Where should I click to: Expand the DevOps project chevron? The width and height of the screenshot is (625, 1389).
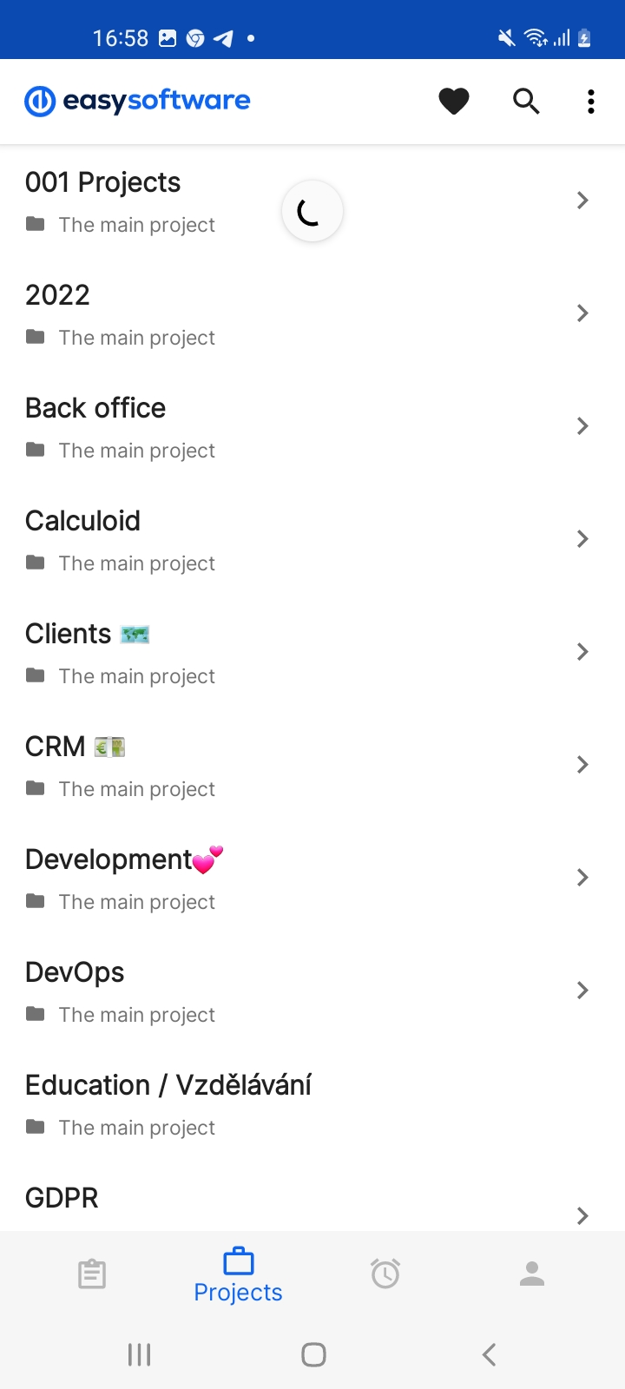tap(582, 991)
